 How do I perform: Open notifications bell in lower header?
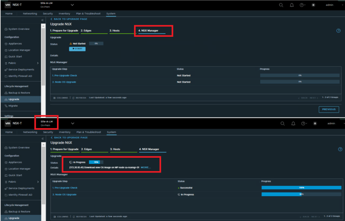[x=293, y=123]
